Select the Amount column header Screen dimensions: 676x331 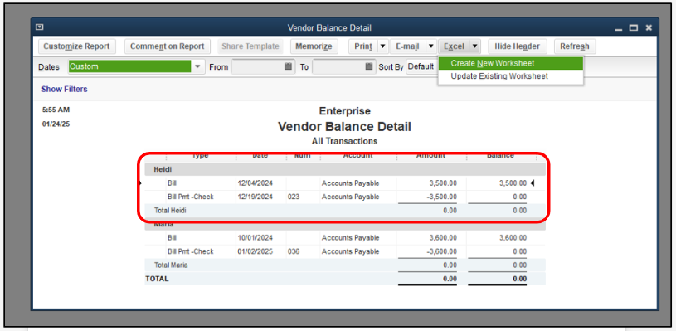tap(430, 156)
